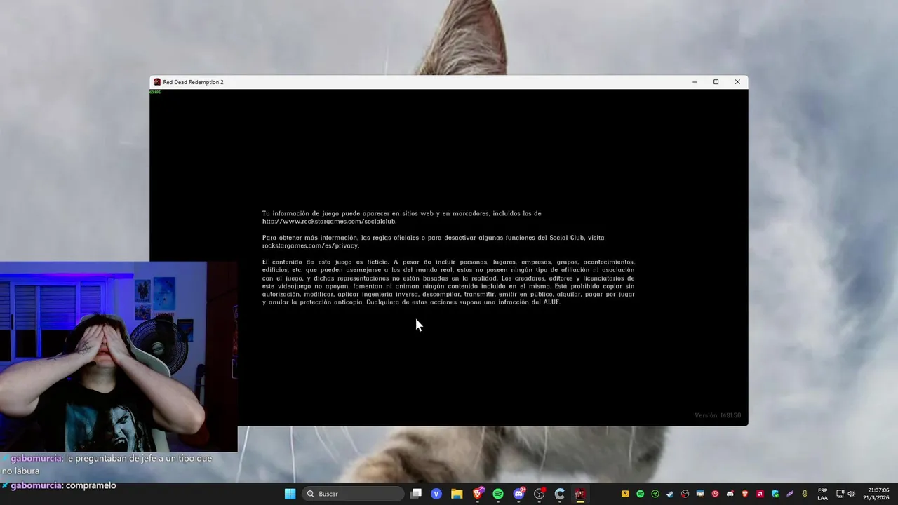Click the Rockstar Games Launcher tray icon

625,494
